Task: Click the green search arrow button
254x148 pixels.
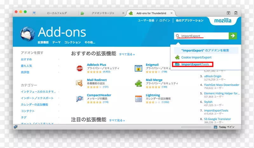Action: click(x=233, y=36)
